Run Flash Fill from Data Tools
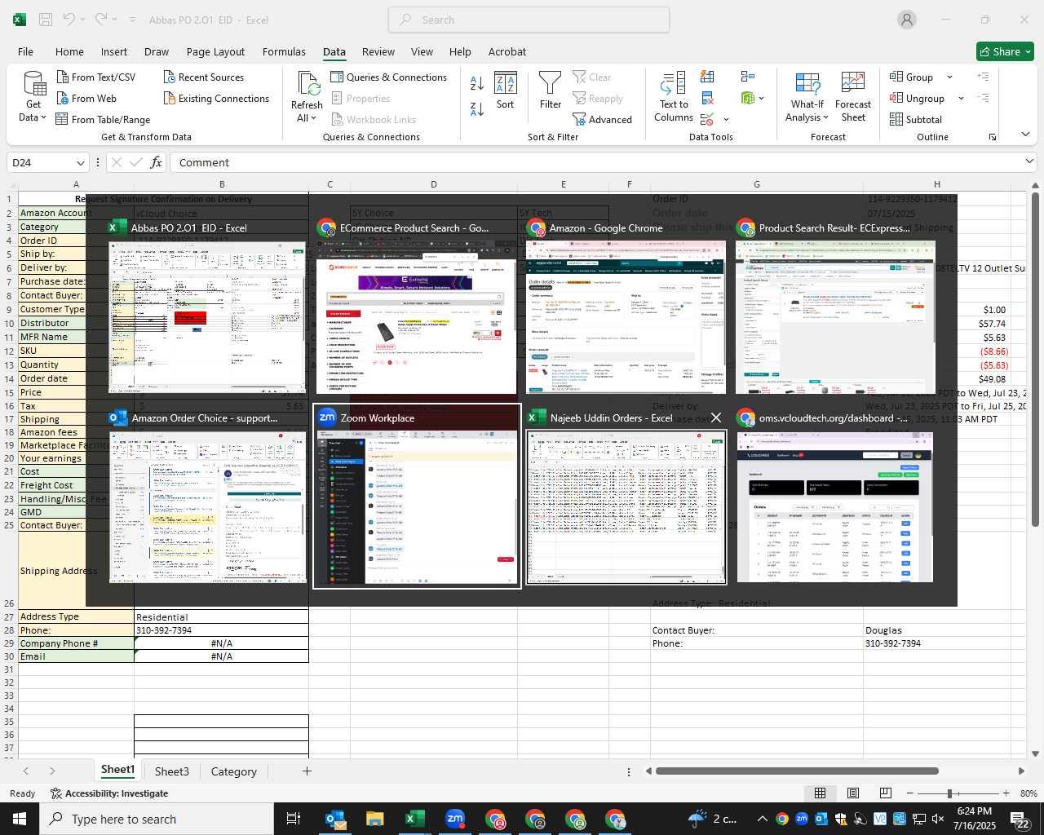The height and width of the screenshot is (835, 1044). click(x=707, y=77)
